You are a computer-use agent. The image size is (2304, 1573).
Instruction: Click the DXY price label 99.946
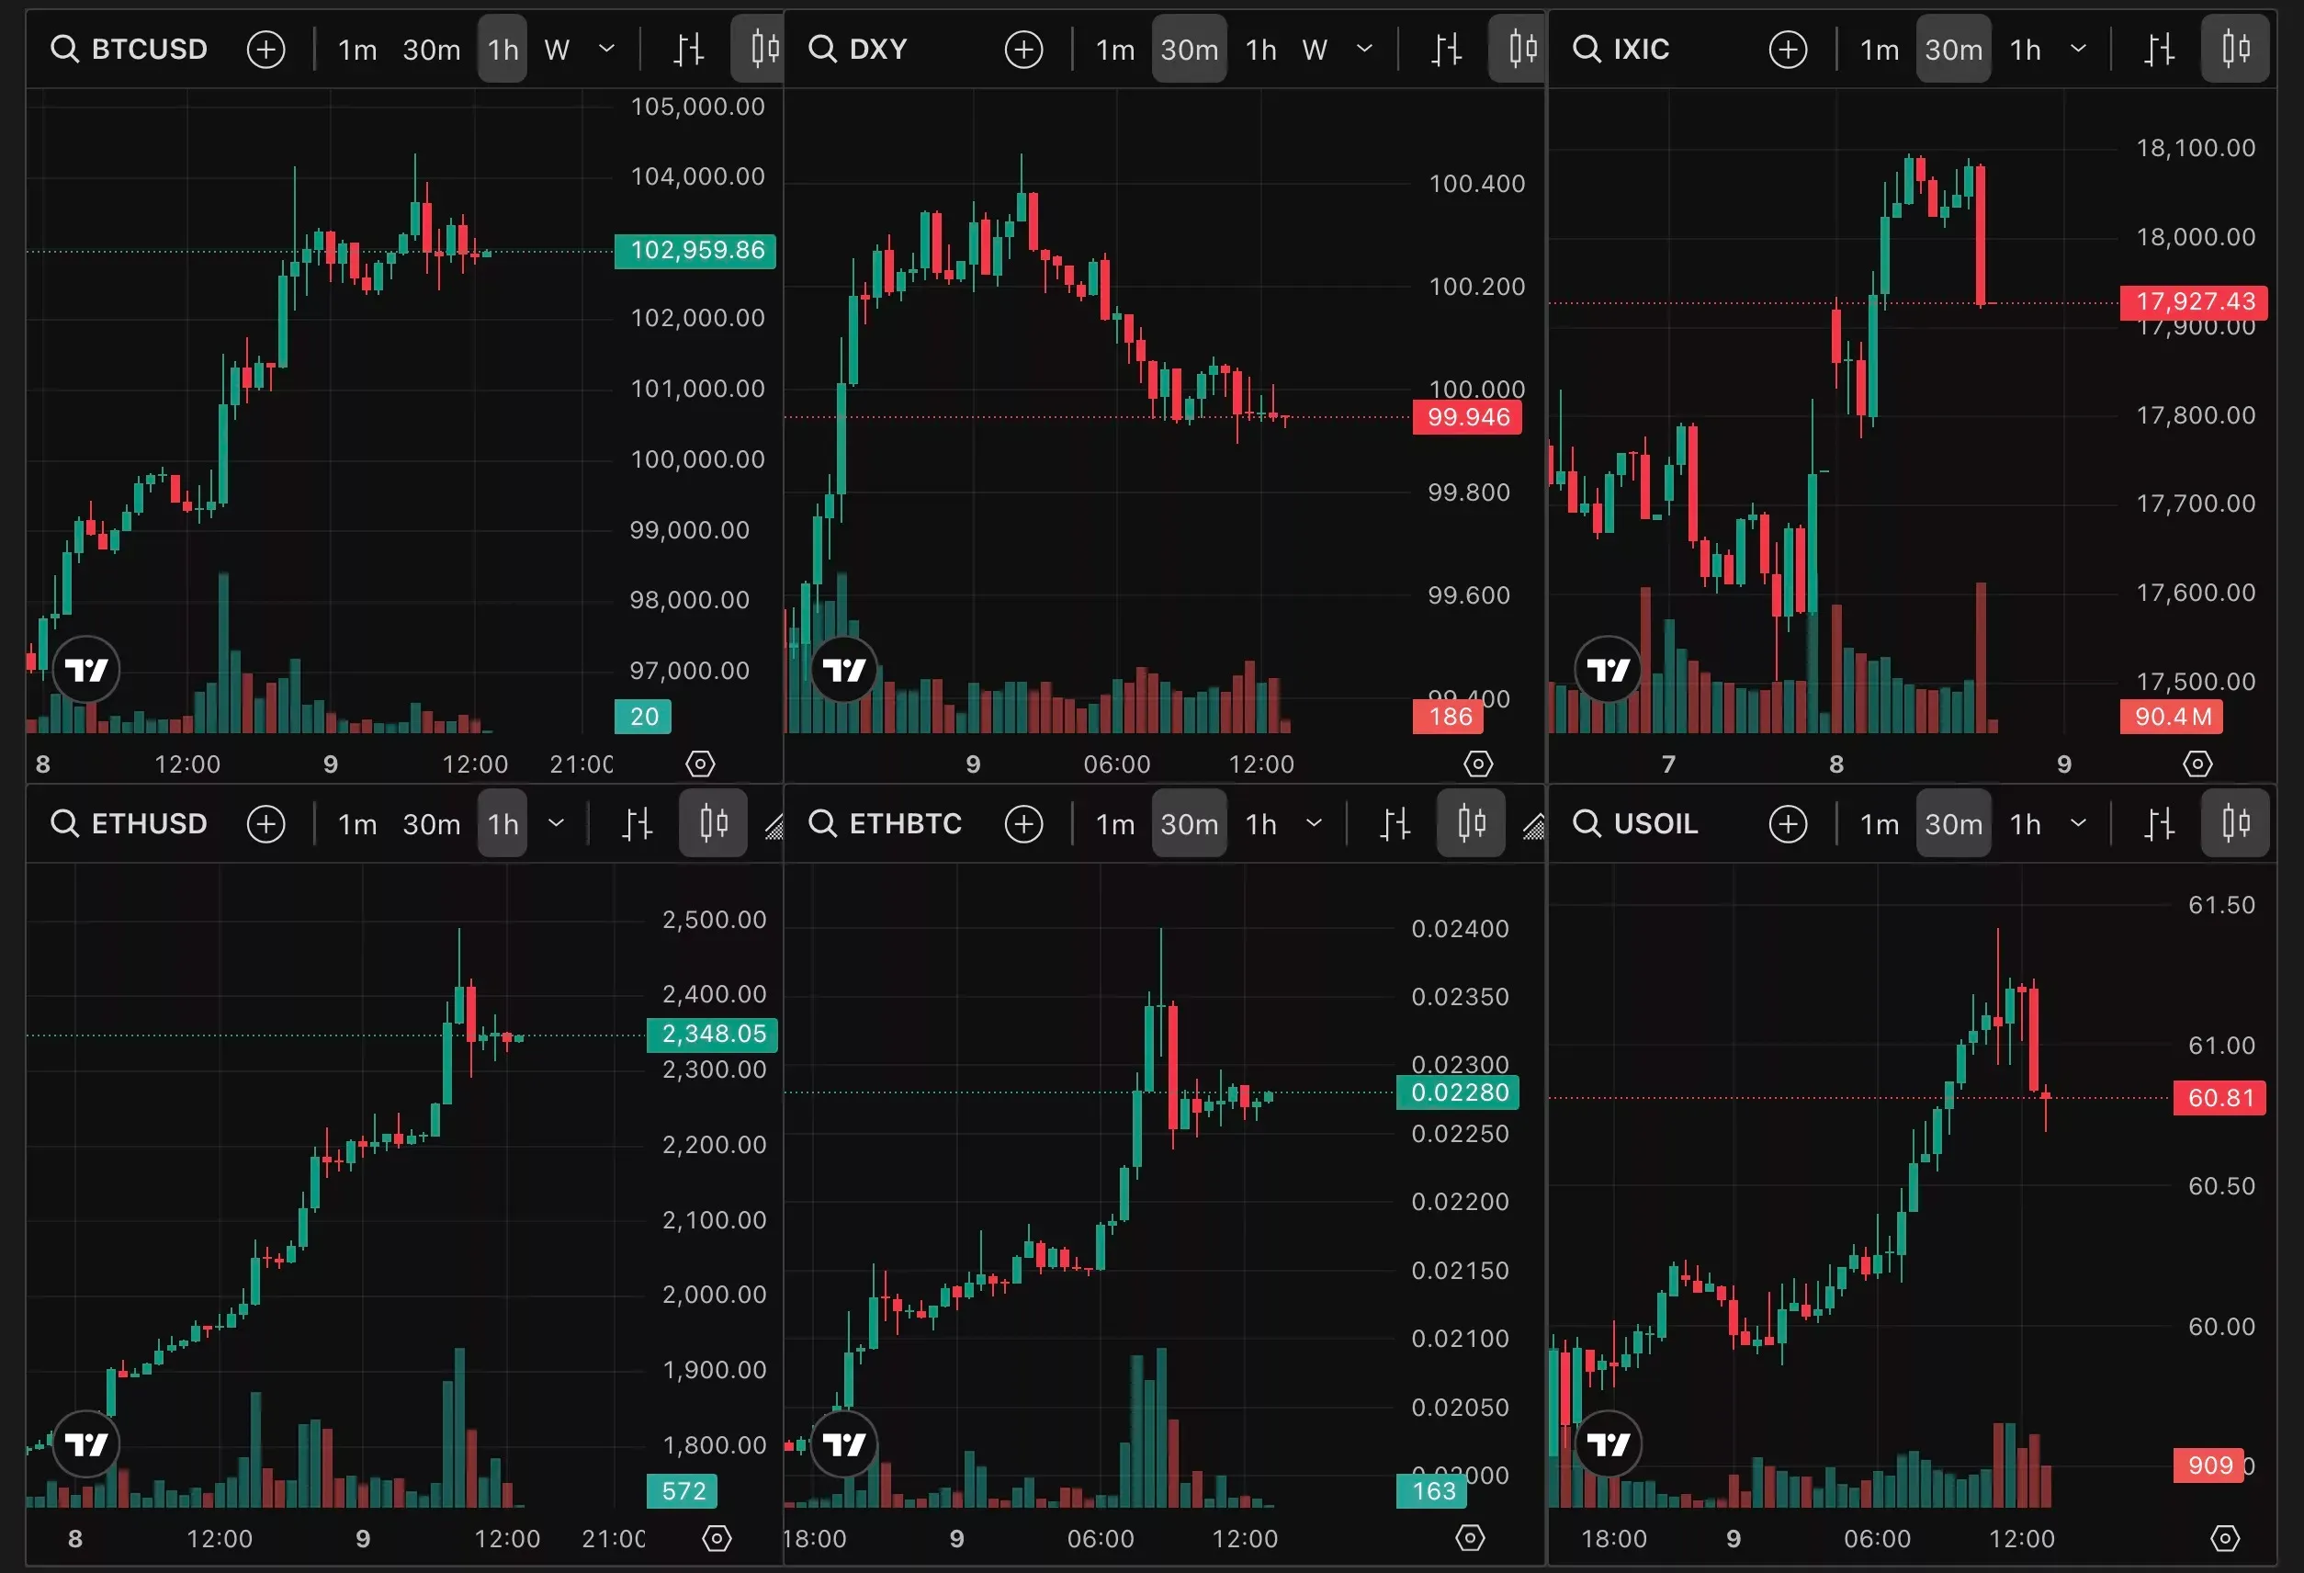tap(1468, 416)
